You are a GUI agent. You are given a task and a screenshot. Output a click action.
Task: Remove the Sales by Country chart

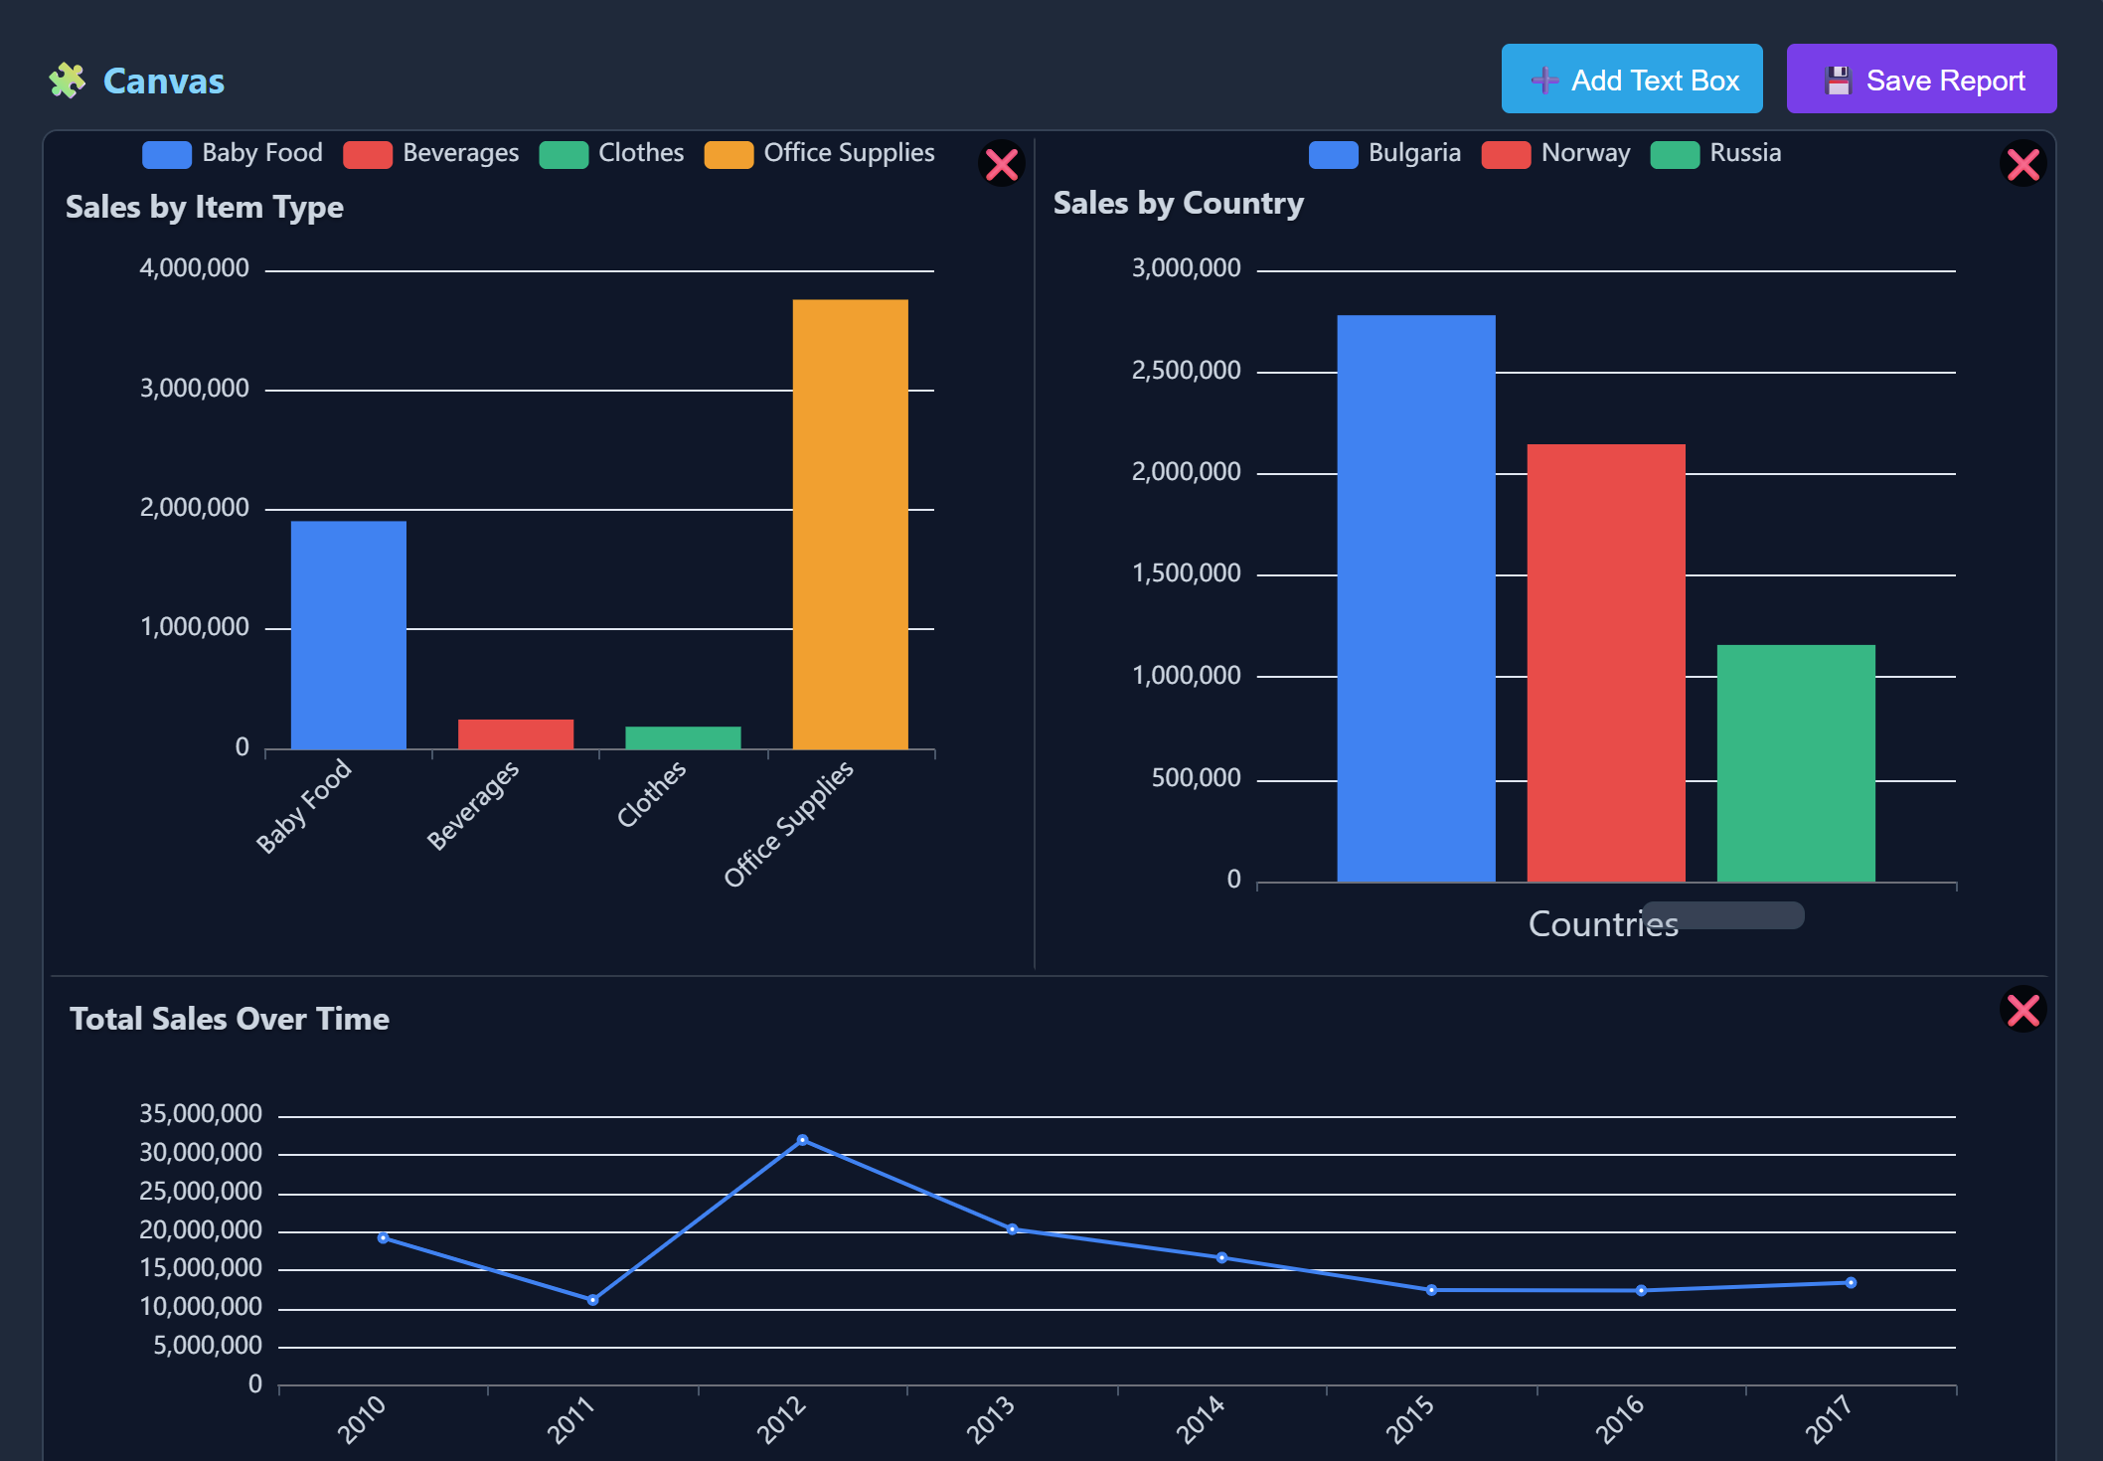point(2022,165)
